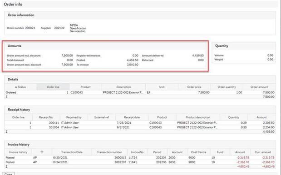Image resolution: width=281 pixels, height=175 pixels.
Task: Select receipt quantity 0.30
Action: (243, 127)
